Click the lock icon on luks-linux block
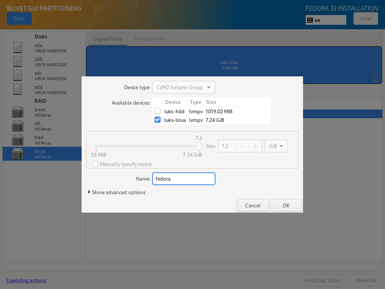Image resolution: width=385 pixels, height=289 pixels. tap(375, 79)
